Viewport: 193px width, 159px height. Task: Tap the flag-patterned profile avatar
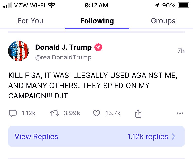click(x=19, y=51)
